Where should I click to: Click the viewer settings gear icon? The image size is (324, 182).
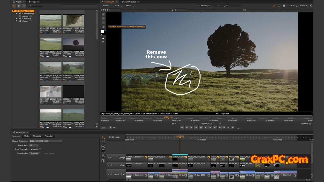[x=311, y=6]
